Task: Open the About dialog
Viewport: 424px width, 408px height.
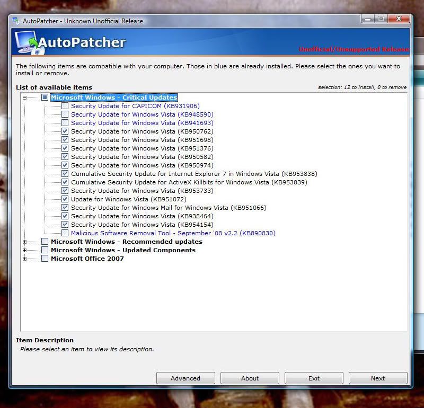Action: tap(250, 378)
